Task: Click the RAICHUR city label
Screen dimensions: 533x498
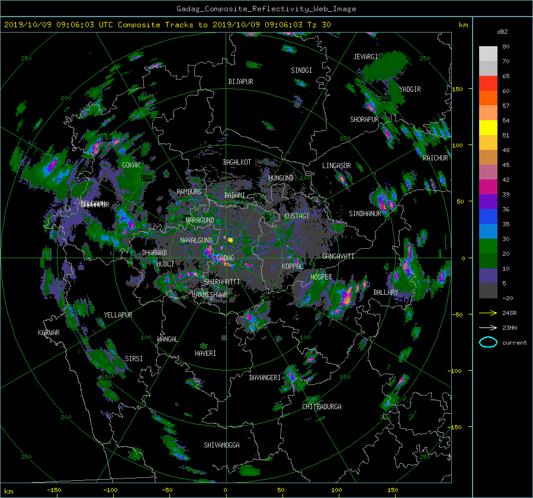Action: pos(435,158)
